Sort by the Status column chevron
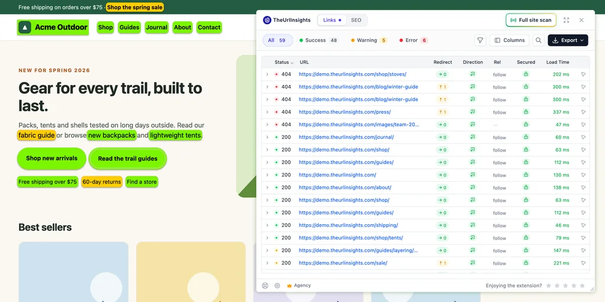Viewport: 605px width, 302px height. click(292, 63)
